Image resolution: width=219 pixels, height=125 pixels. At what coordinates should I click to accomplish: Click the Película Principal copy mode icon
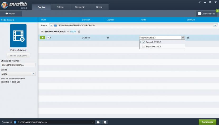point(18,36)
